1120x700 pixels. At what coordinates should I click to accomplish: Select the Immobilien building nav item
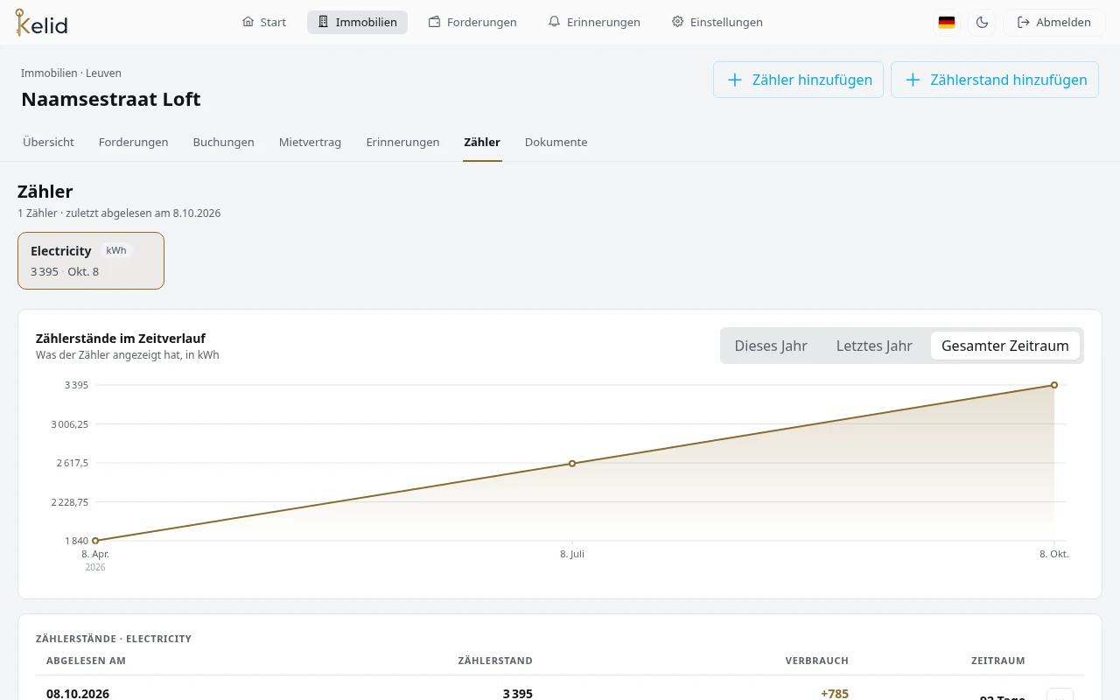[357, 22]
